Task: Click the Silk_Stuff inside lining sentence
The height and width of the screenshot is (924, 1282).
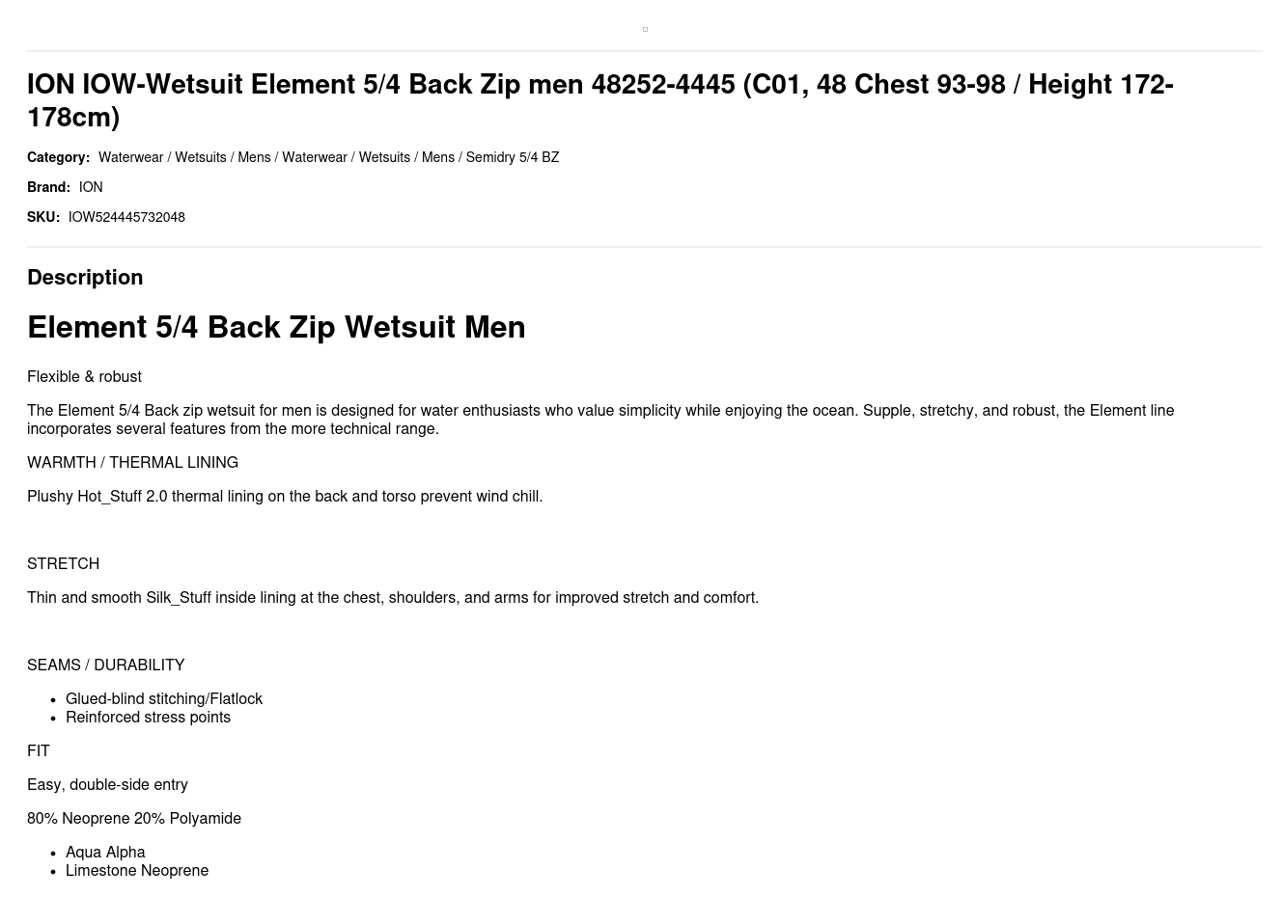Action: tap(393, 598)
